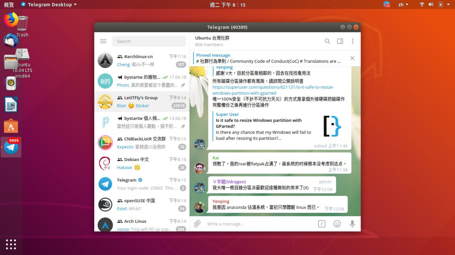455x255 pixels.
Task: Open the CNBlackListR 交流群 avatar
Action: [x=105, y=143]
